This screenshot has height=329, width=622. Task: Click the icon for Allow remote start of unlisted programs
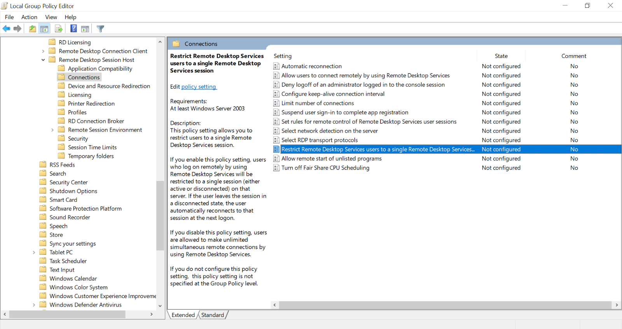[276, 158]
